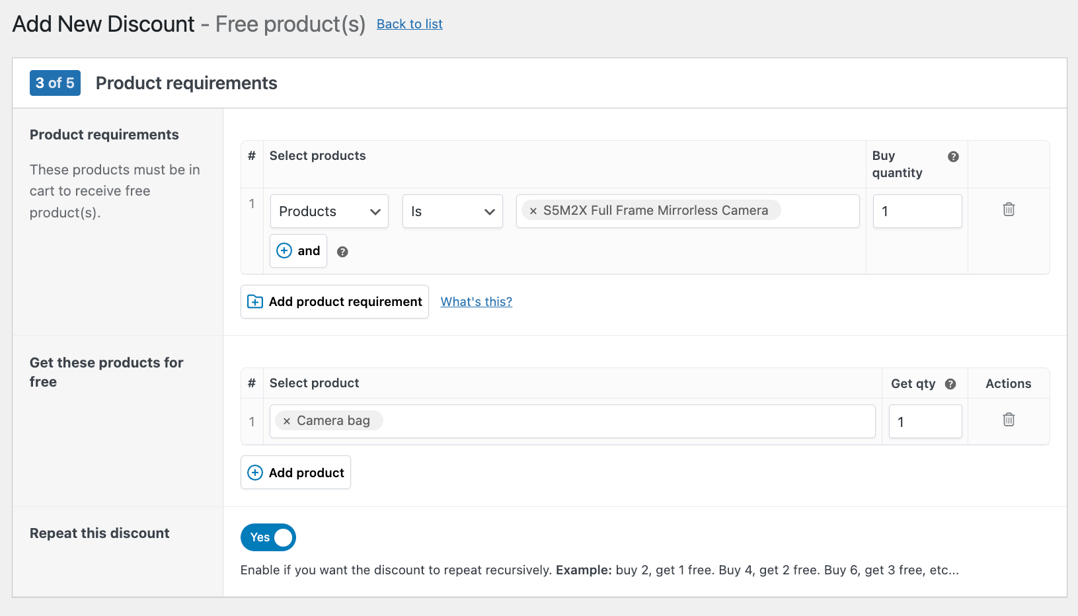Delete the Camera bag free product row
The width and height of the screenshot is (1078, 616).
click(1008, 419)
